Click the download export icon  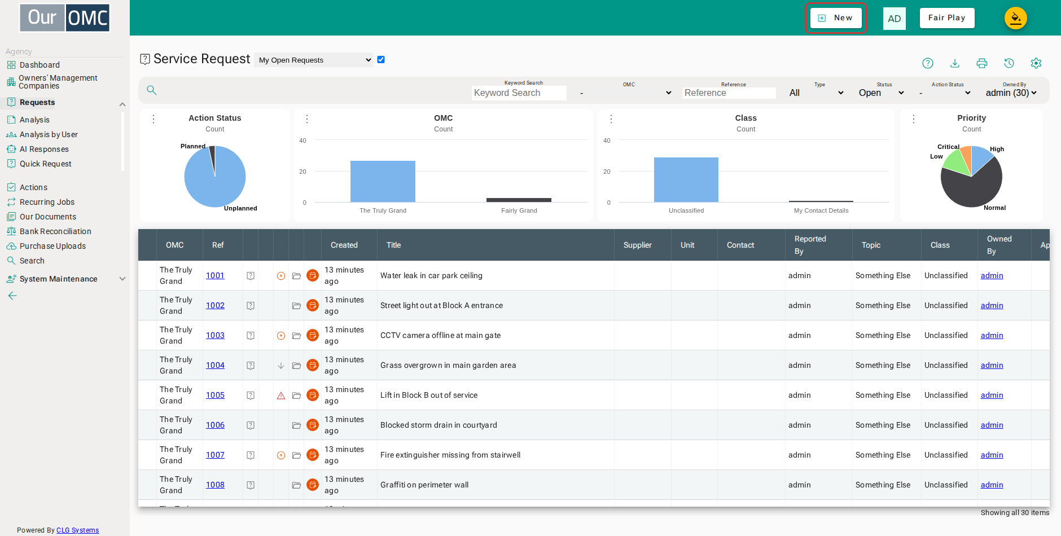tap(955, 63)
